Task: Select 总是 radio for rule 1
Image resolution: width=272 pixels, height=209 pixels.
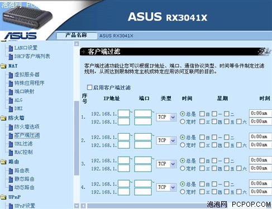Action: (x=183, y=114)
